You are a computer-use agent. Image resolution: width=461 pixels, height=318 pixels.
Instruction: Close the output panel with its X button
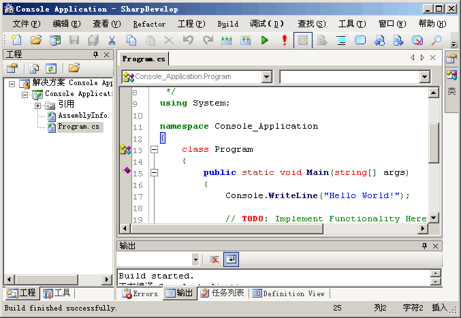(x=435, y=246)
